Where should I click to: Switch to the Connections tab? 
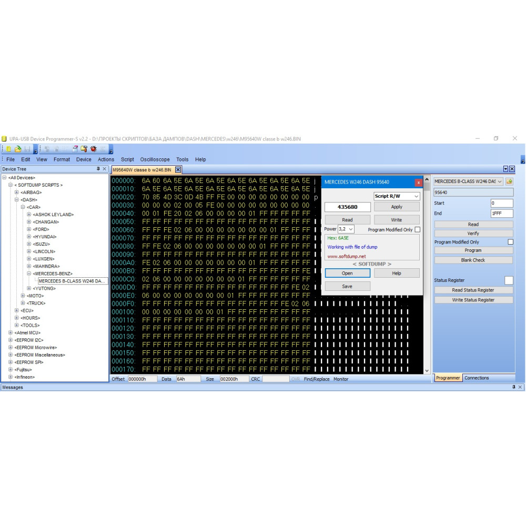(477, 378)
